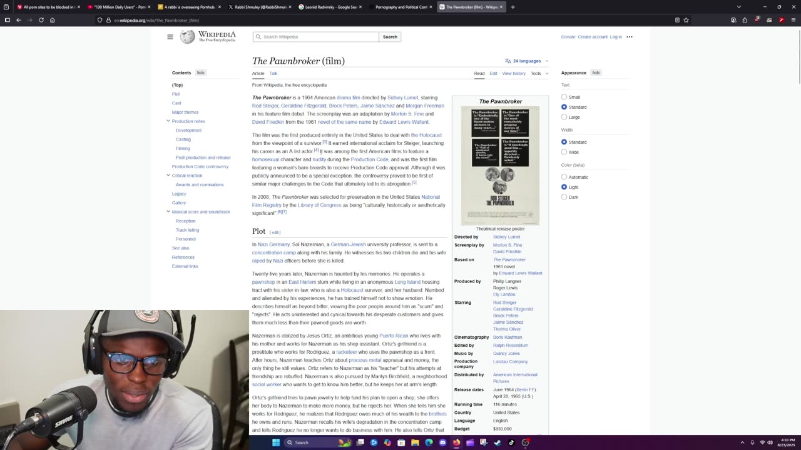This screenshot has width=801, height=450.
Task: Open The Pawnbroker theatrical poster image
Action: [500, 166]
